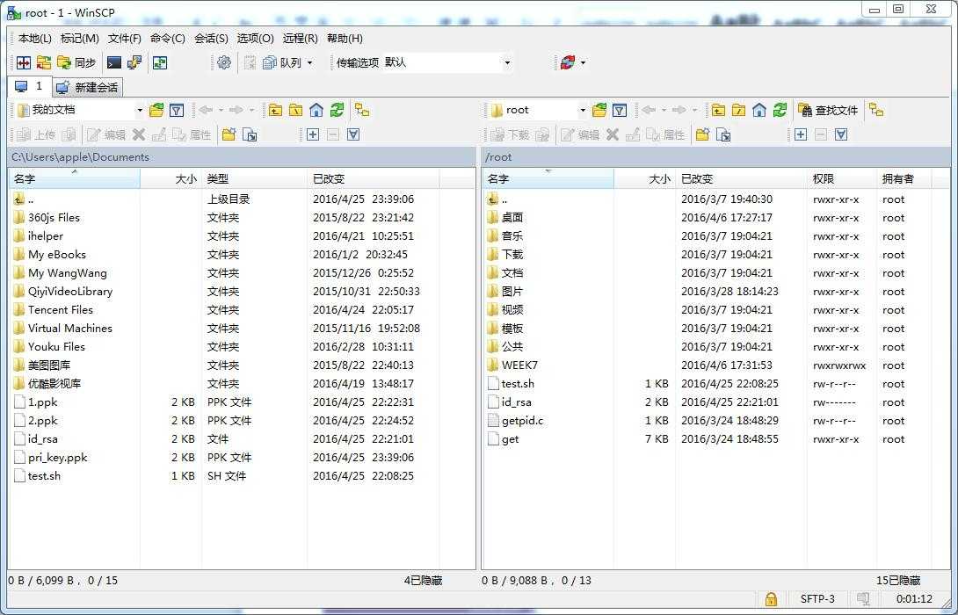This screenshot has width=958, height=615.
Task: Click the 15已隐藏 hidden files status text
Action: (x=898, y=580)
